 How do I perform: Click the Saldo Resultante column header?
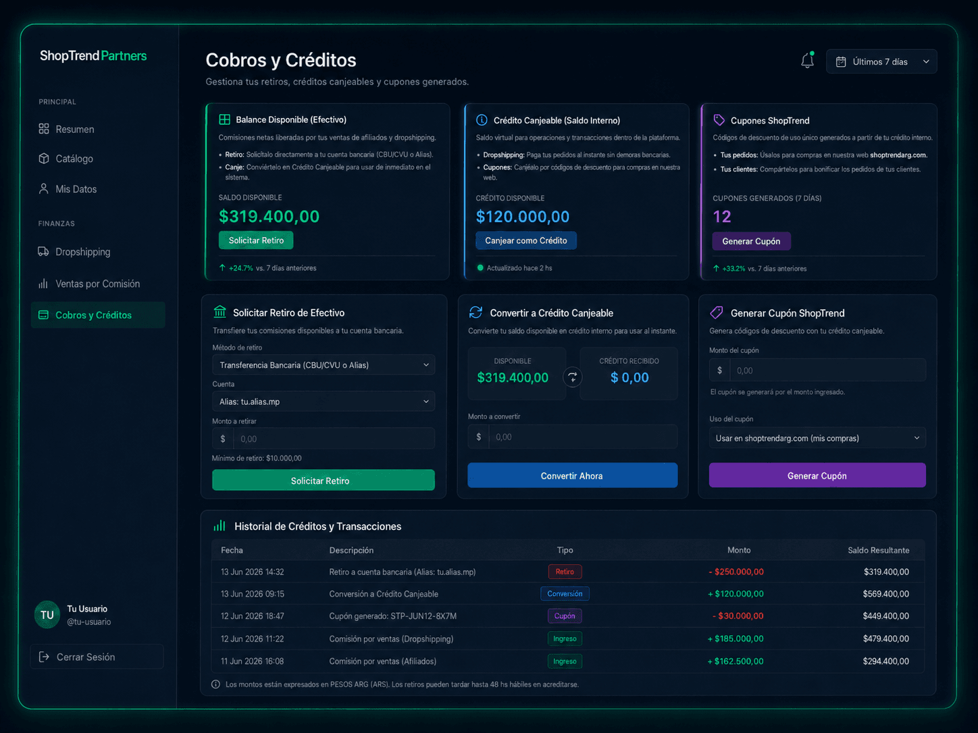click(x=878, y=550)
